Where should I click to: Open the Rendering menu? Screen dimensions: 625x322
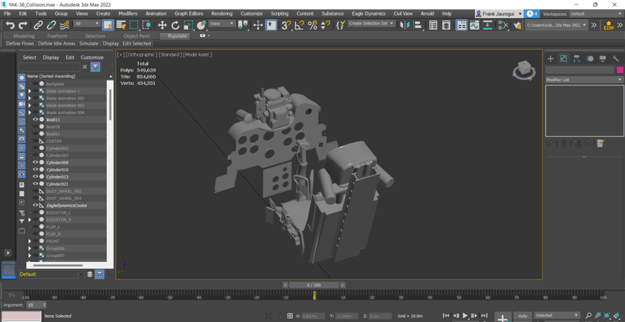[x=221, y=13]
